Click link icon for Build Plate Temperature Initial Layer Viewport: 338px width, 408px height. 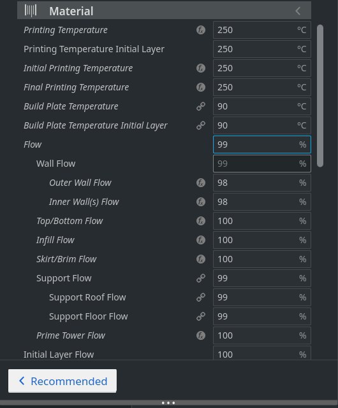[200, 125]
